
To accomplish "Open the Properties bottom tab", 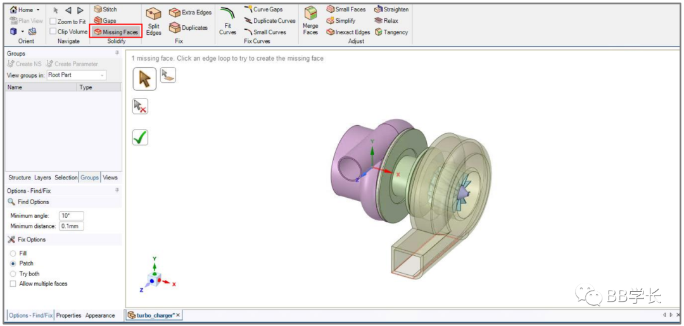I will pyautogui.click(x=68, y=315).
